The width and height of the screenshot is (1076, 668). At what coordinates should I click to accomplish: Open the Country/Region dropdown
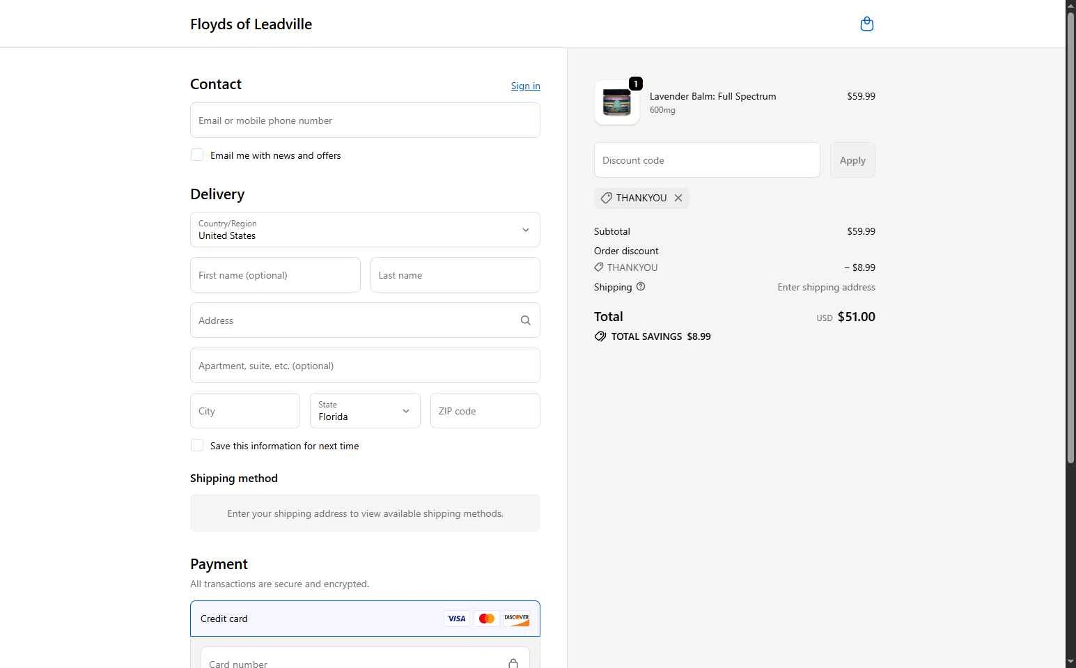[365, 230]
